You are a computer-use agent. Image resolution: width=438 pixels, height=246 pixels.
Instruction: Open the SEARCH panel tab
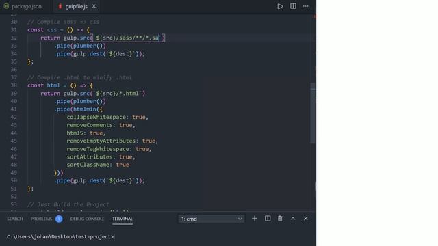15,219
